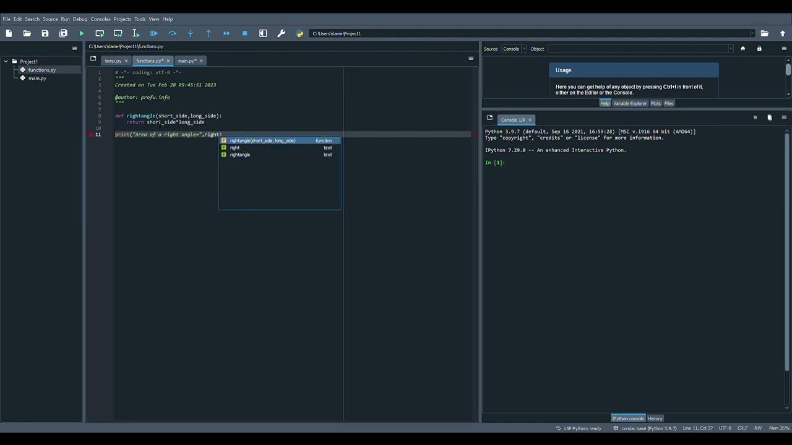Collapse the Project1 folder
The height and width of the screenshot is (445, 792).
click(x=6, y=61)
